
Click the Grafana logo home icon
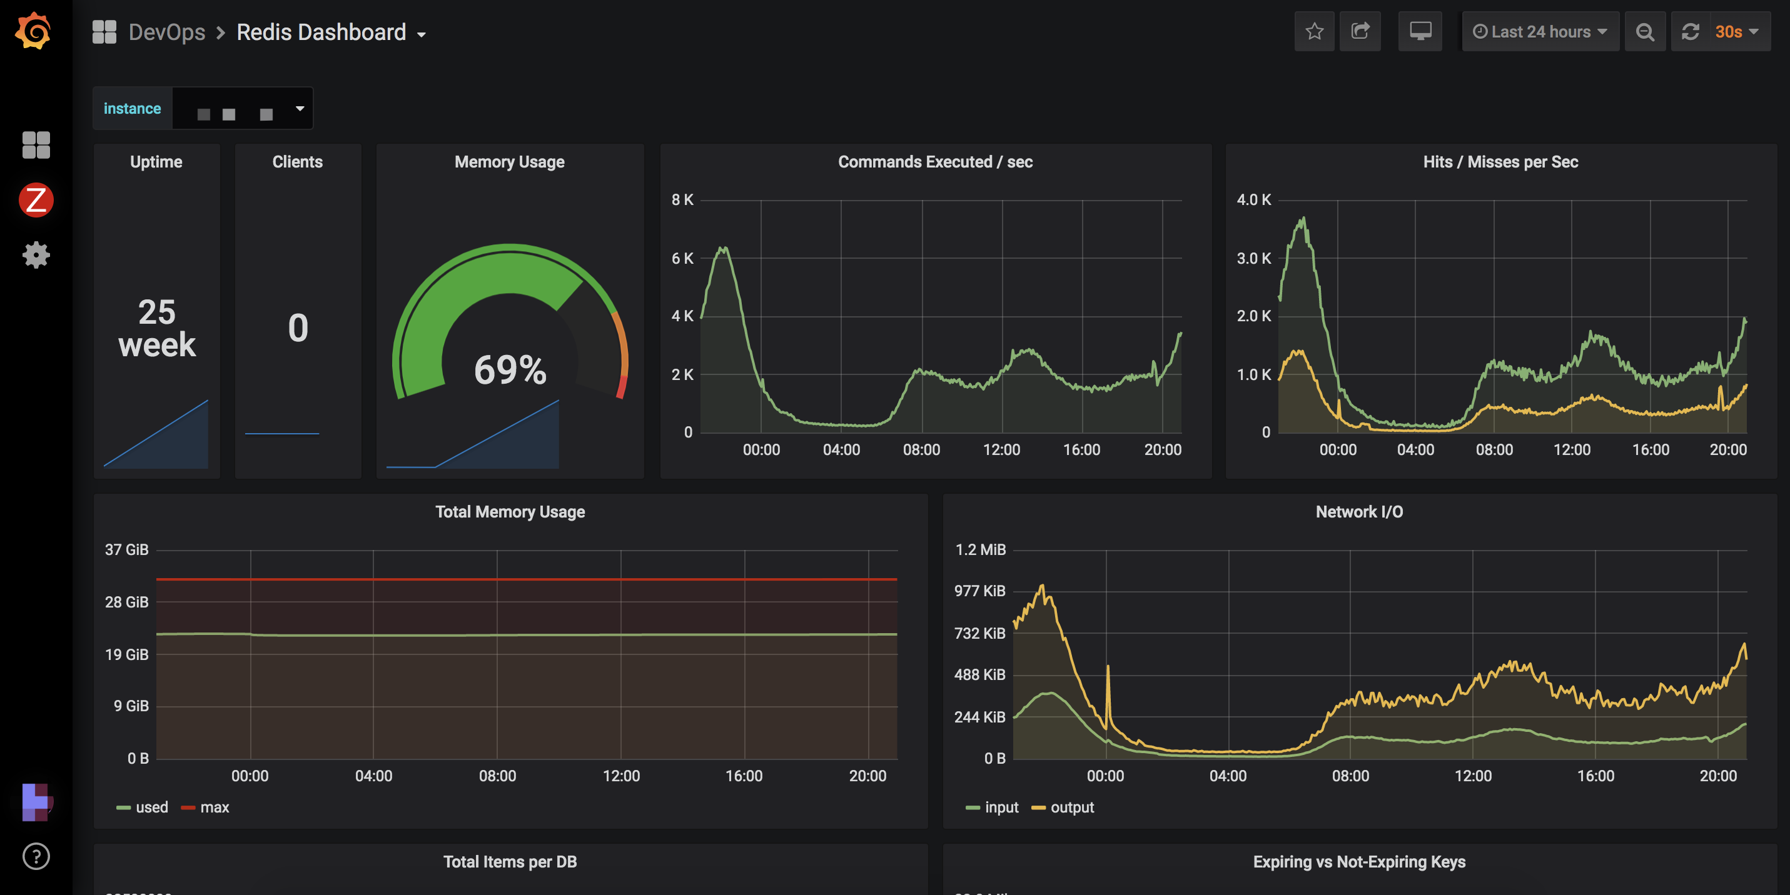(x=33, y=31)
